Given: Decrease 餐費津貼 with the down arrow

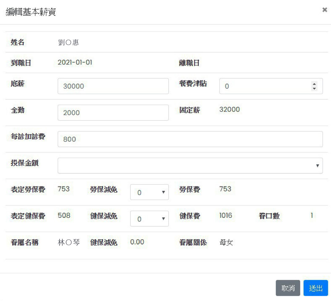Looking at the screenshot, I should click(x=314, y=89).
